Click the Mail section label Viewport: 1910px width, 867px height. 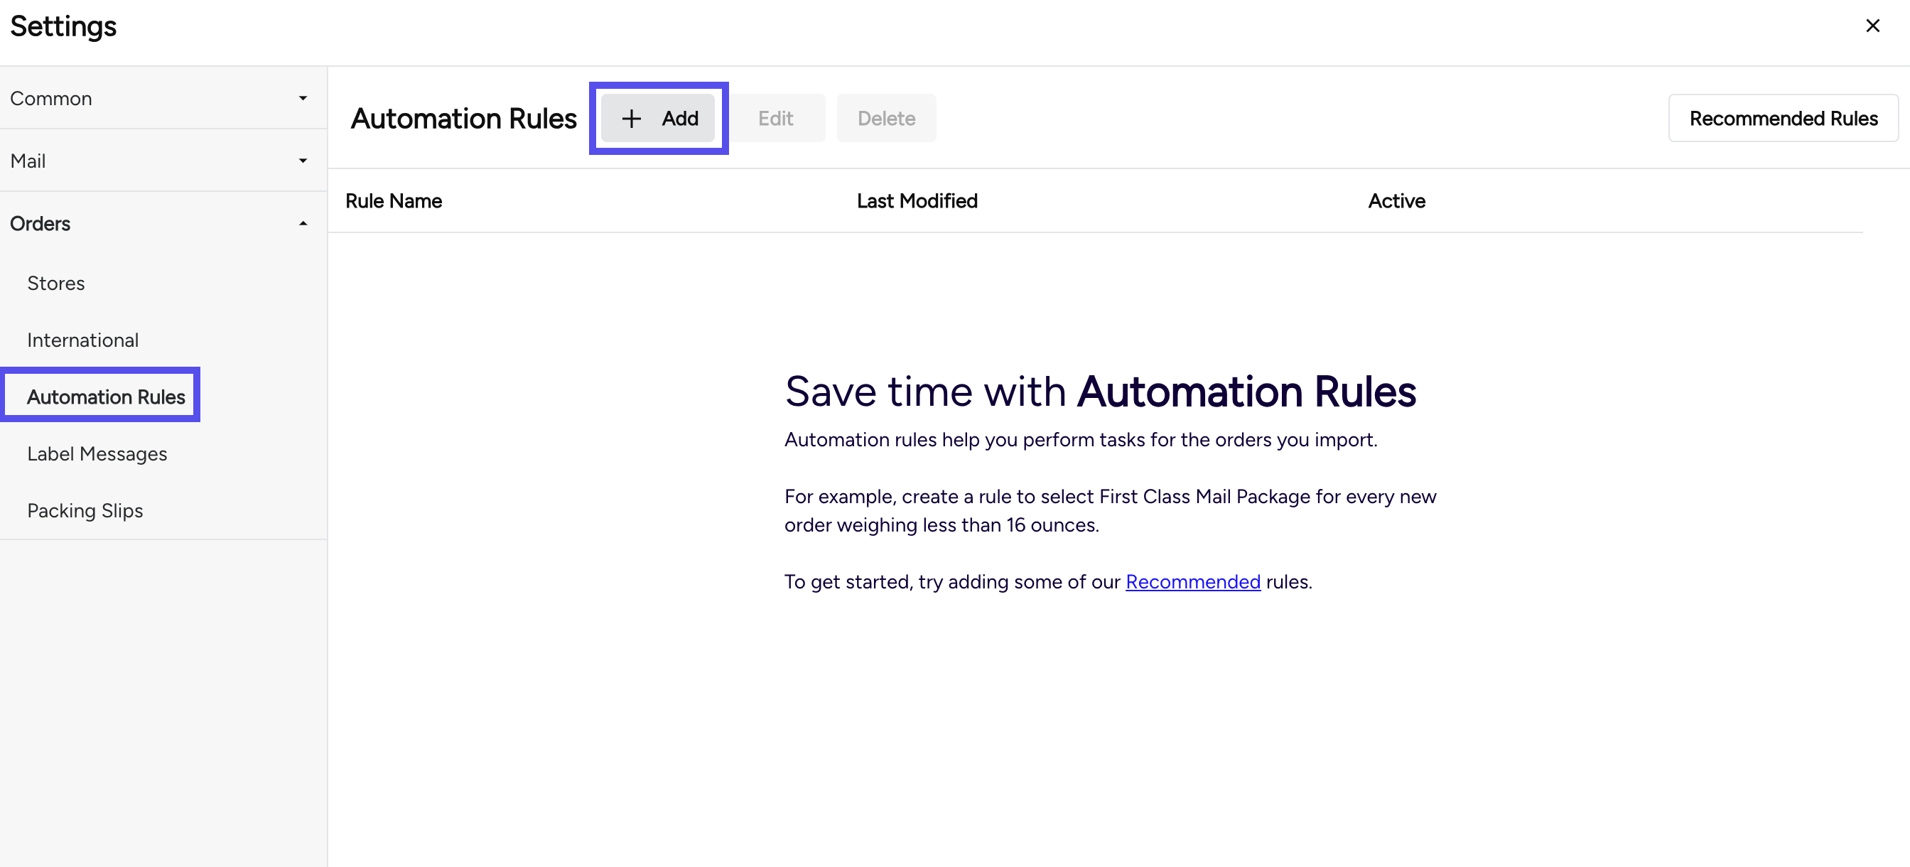tap(28, 160)
